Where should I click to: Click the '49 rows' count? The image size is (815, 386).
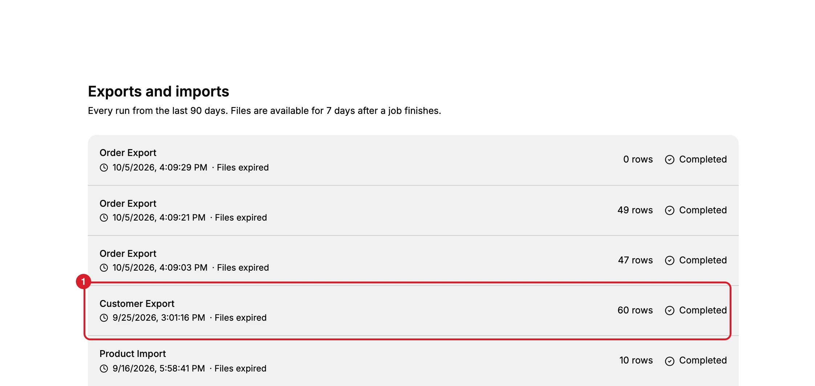point(635,210)
